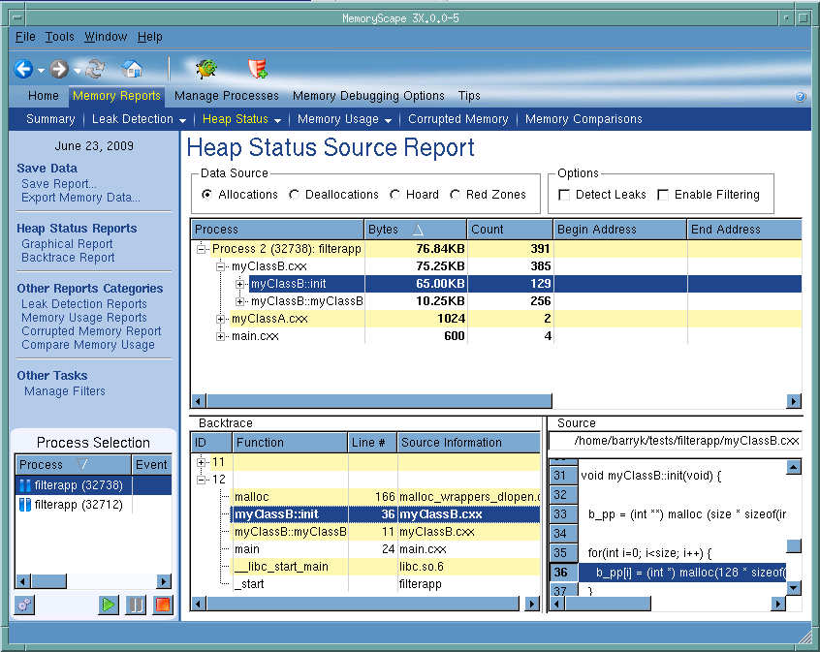Viewport: 820px width, 652px height.
Task: Click the Home house icon in toolbar
Action: [132, 69]
